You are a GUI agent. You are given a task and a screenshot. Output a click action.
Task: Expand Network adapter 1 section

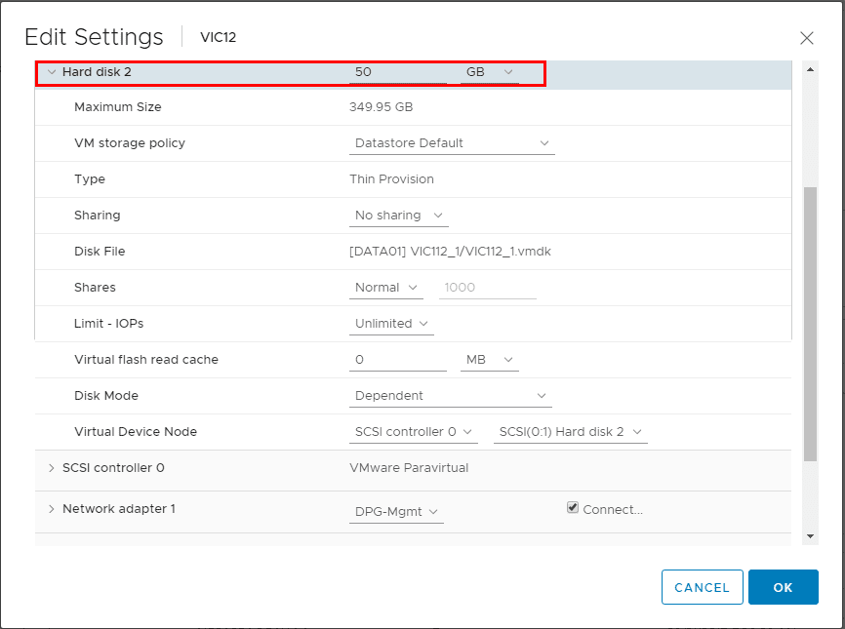(x=51, y=509)
